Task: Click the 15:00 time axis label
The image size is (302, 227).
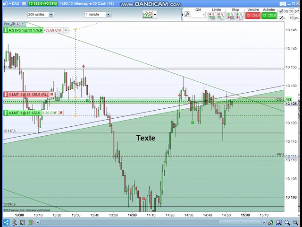Action: [245, 215]
